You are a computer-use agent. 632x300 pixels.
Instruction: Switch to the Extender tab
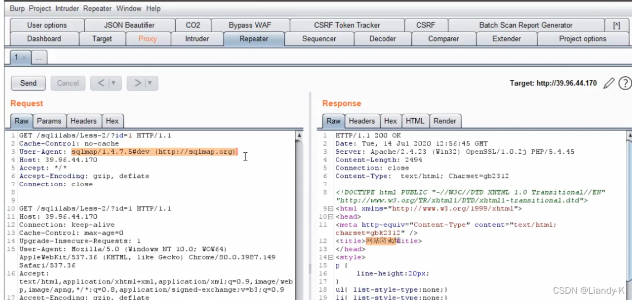point(507,39)
